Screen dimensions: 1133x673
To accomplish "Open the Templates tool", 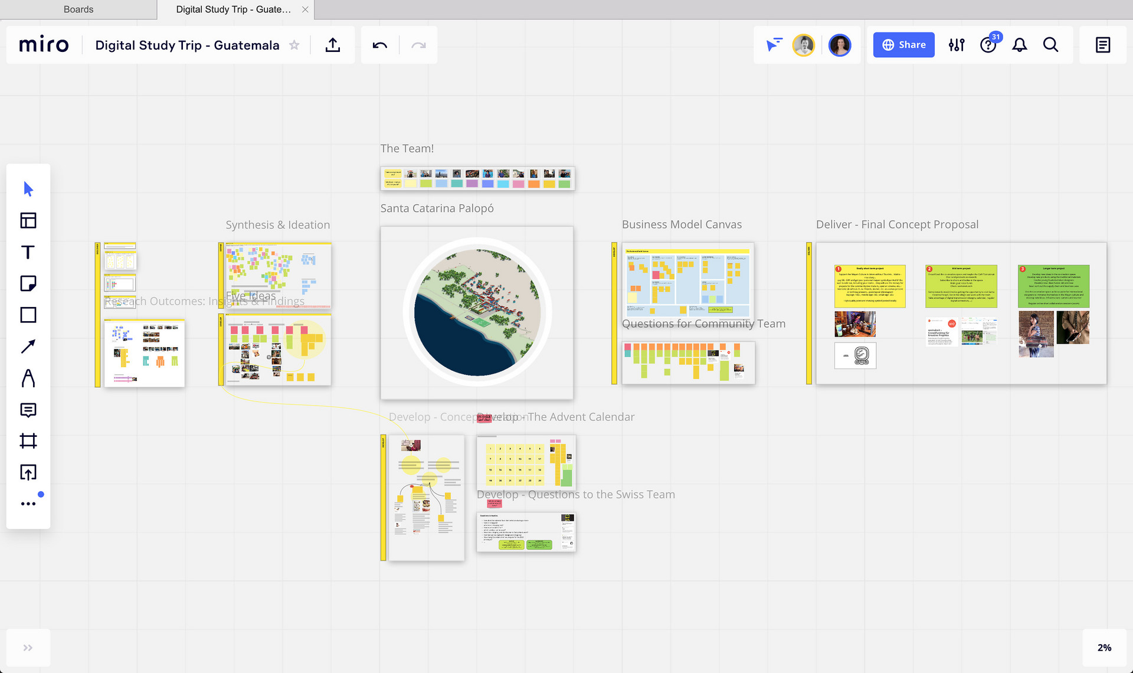I will pyautogui.click(x=28, y=221).
